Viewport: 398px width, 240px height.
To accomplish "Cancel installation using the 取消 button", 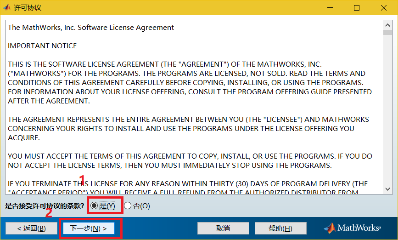I will coord(223,229).
